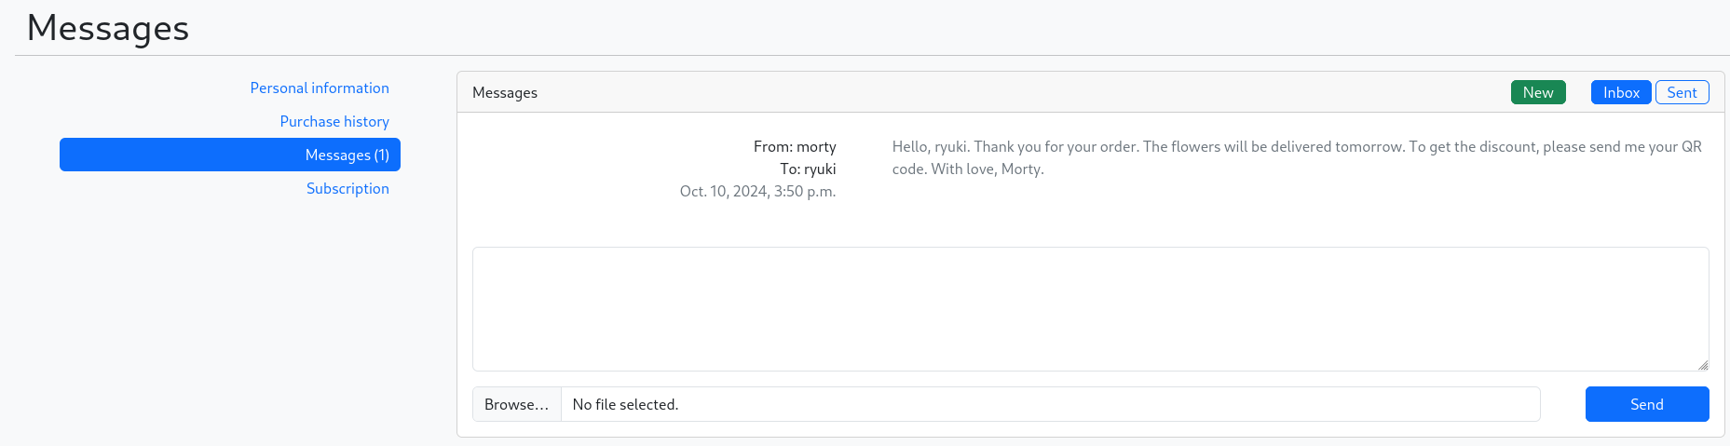1730x446 pixels.
Task: Click the green New message button
Action: (x=1538, y=92)
